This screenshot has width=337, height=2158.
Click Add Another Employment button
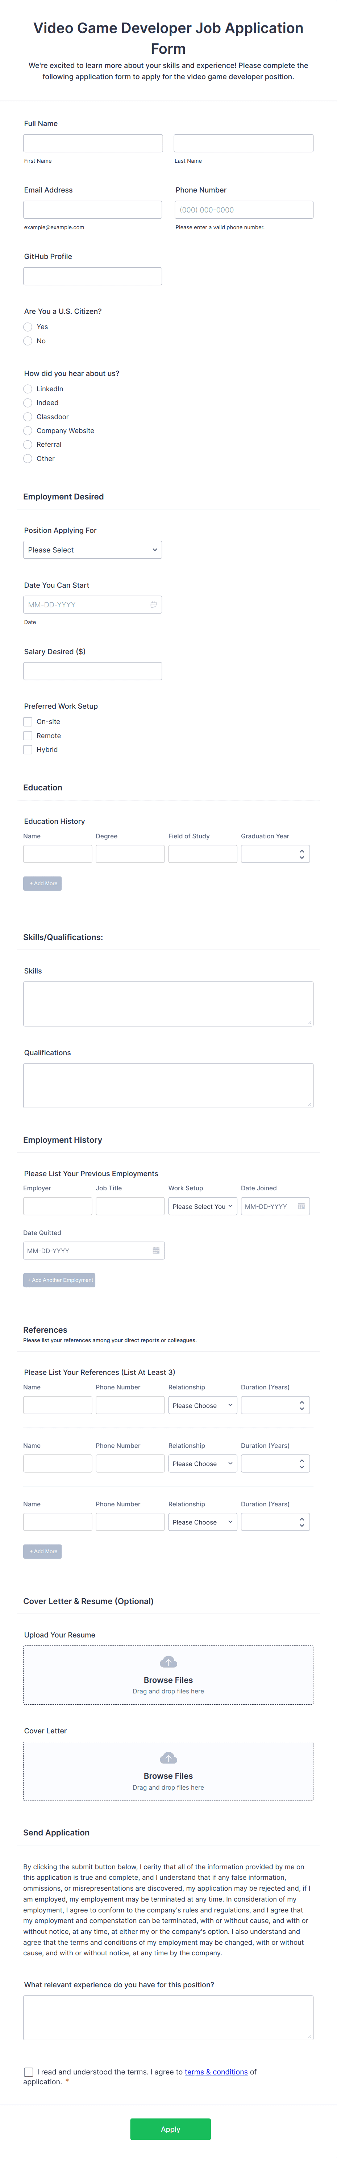pos(59,1279)
